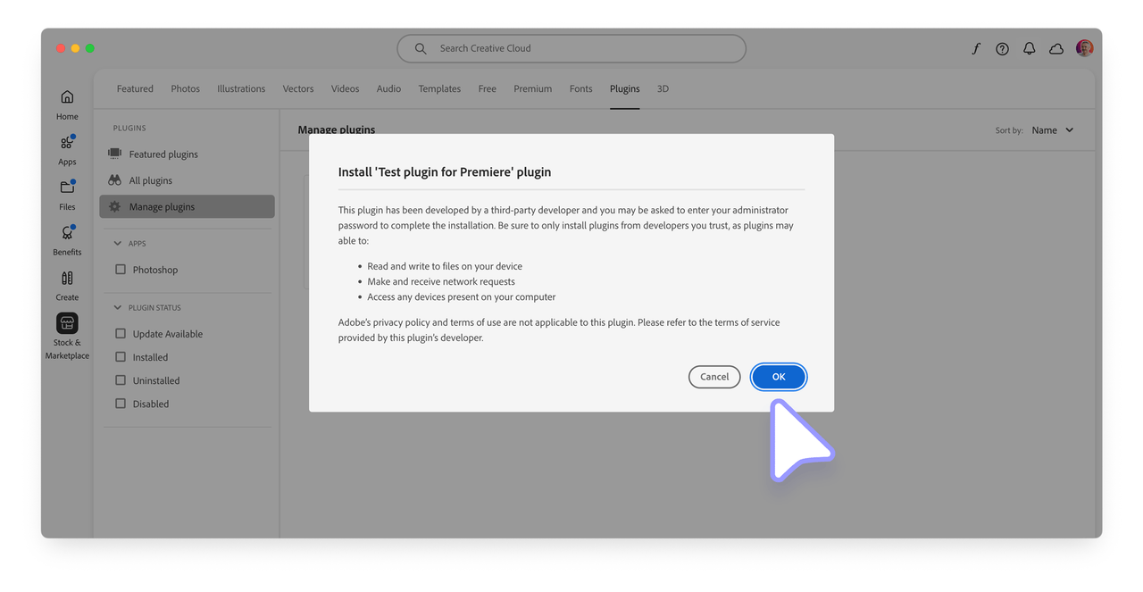Open help via the question mark icon
This screenshot has width=1143, height=592.
tap(1002, 48)
